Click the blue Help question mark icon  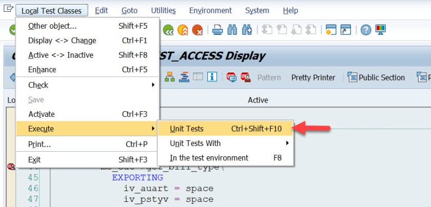[x=365, y=30]
